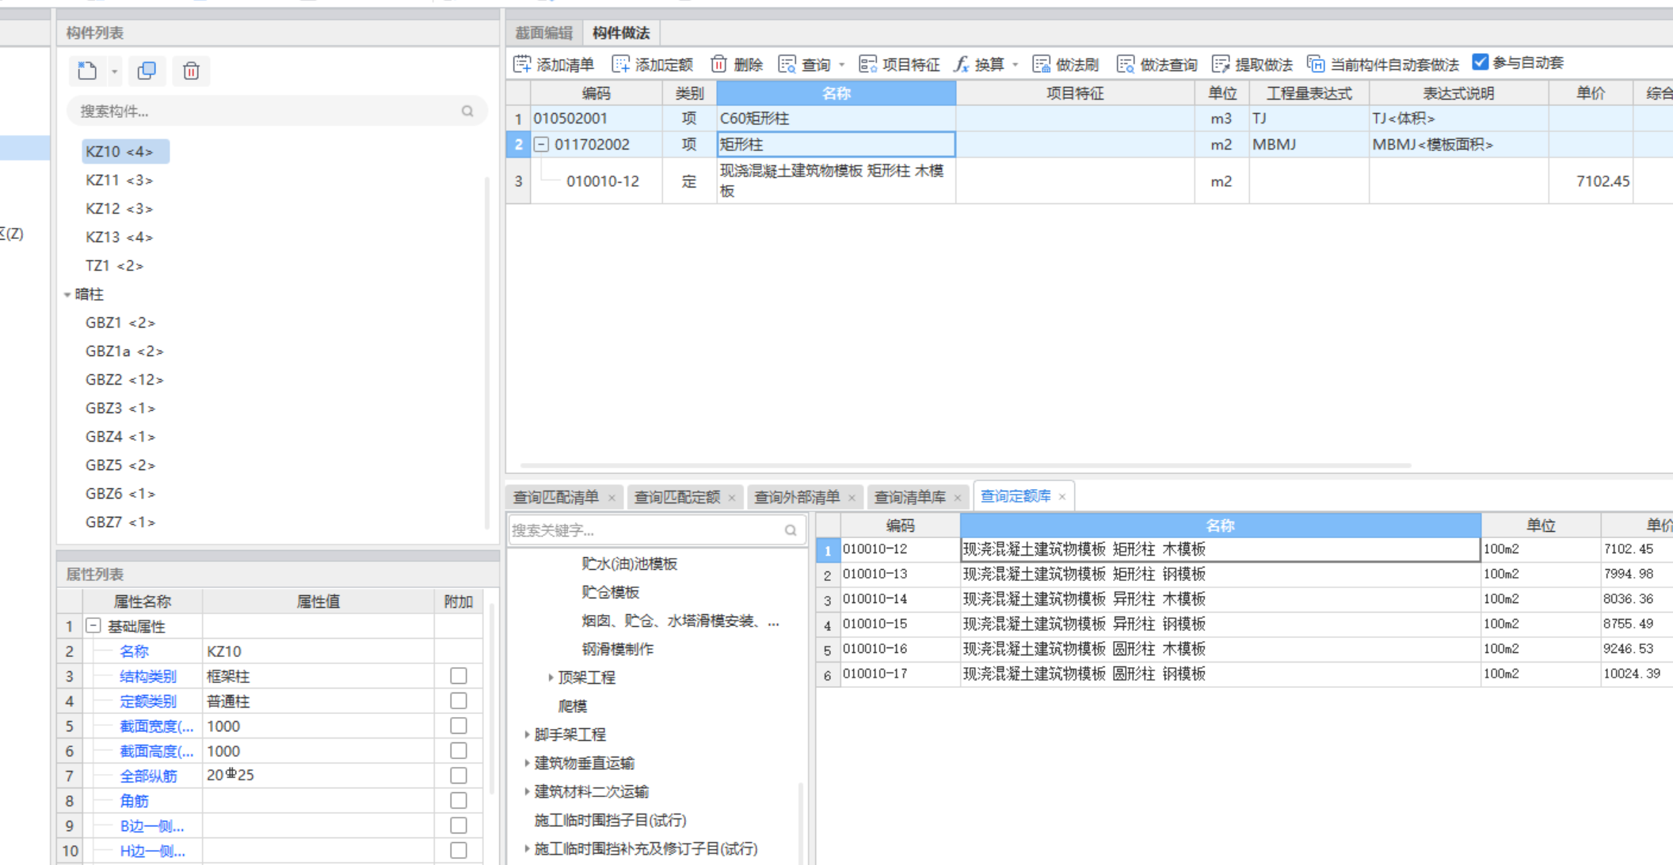Image resolution: width=1673 pixels, height=865 pixels.
Task: Expand 顶架工程 tree node
Action: 551,677
